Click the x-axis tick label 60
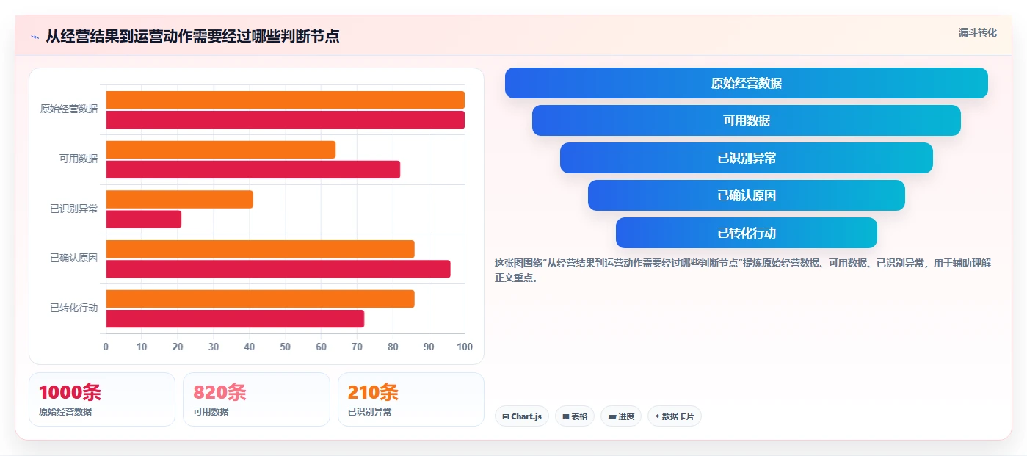1027x456 pixels. pyautogui.click(x=321, y=347)
